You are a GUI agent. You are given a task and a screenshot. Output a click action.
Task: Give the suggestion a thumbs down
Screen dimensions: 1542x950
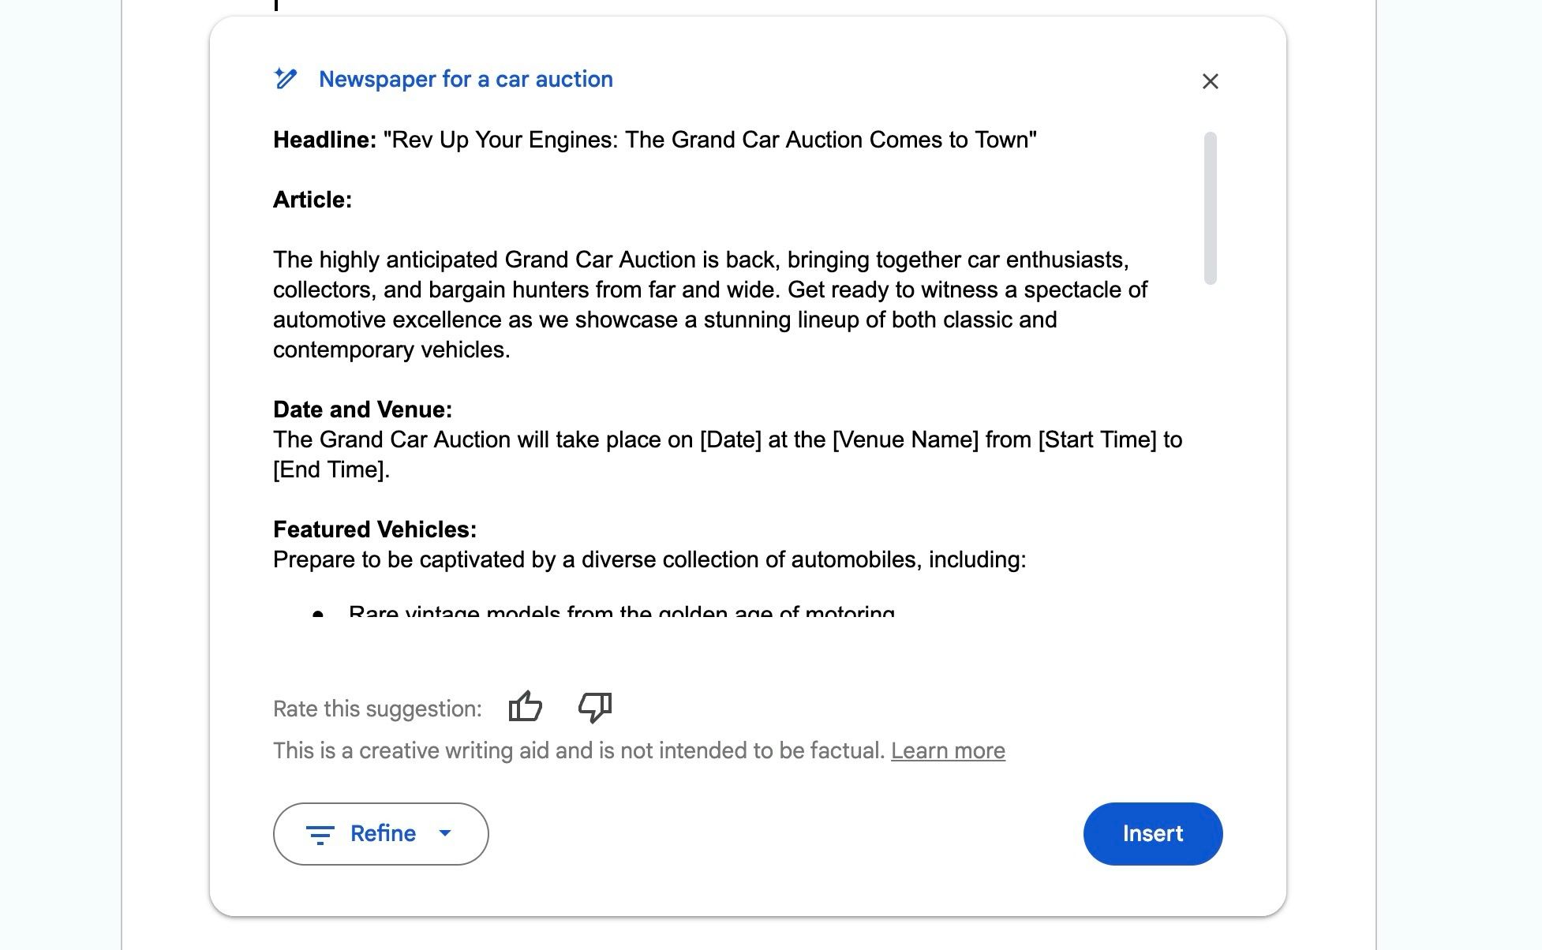pos(593,707)
